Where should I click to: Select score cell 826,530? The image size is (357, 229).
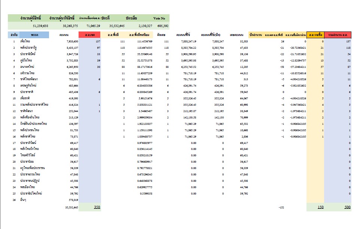pyautogui.click(x=73, y=73)
